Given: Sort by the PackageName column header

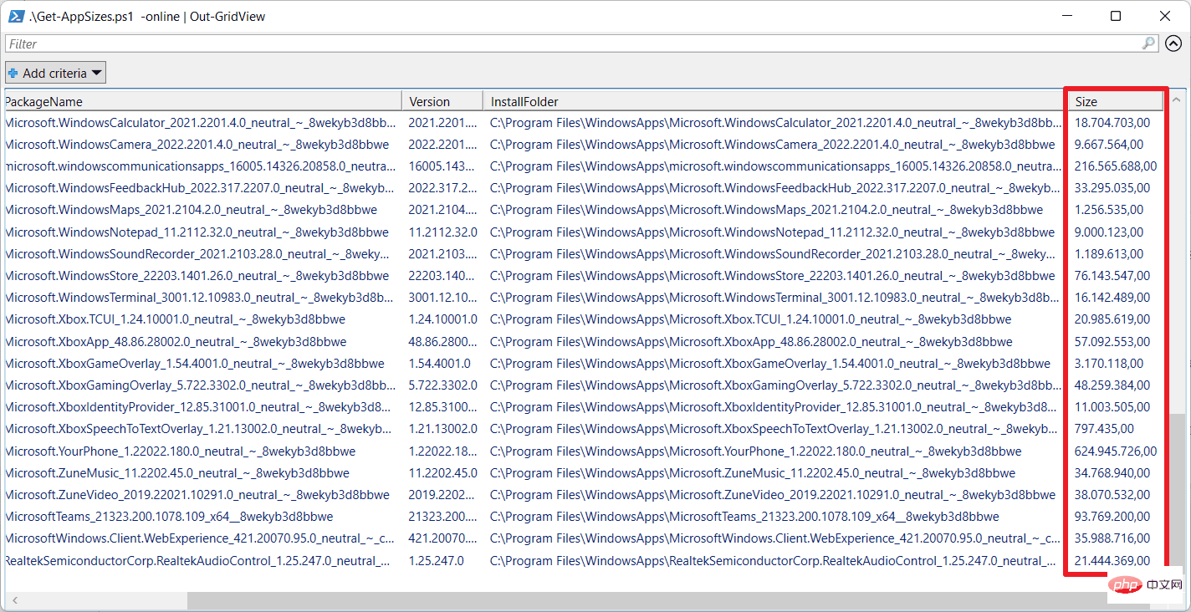Looking at the screenshot, I should tap(202, 101).
